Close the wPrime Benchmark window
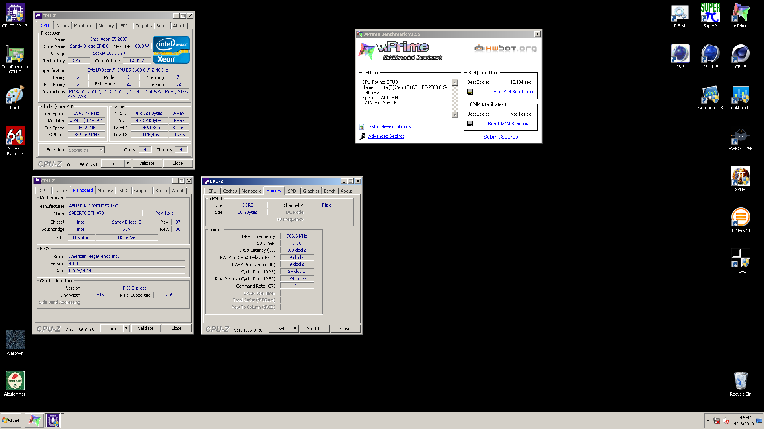Screen dimensions: 764x429 click(537, 34)
